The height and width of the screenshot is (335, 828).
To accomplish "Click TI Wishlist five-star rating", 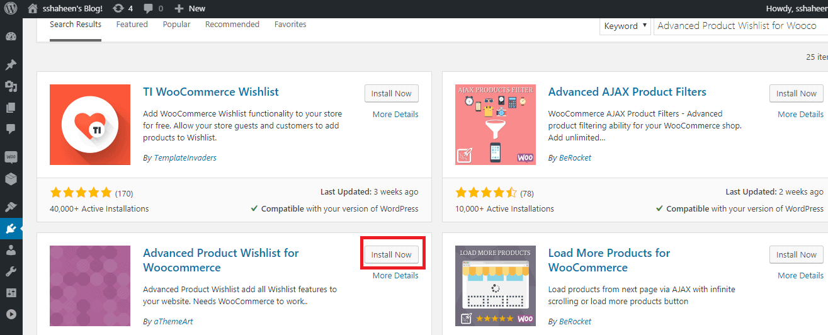I will coord(81,193).
